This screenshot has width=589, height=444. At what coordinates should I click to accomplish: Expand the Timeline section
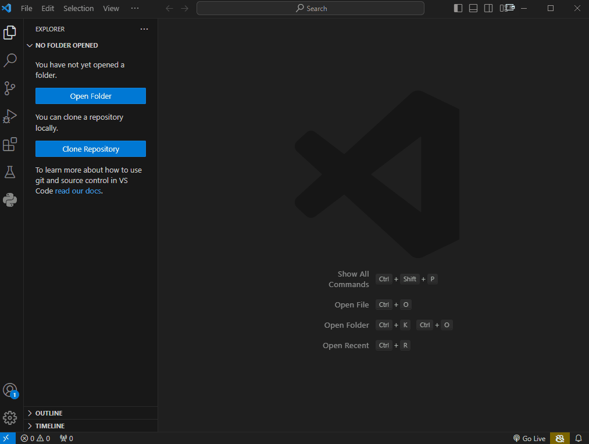[91, 426]
